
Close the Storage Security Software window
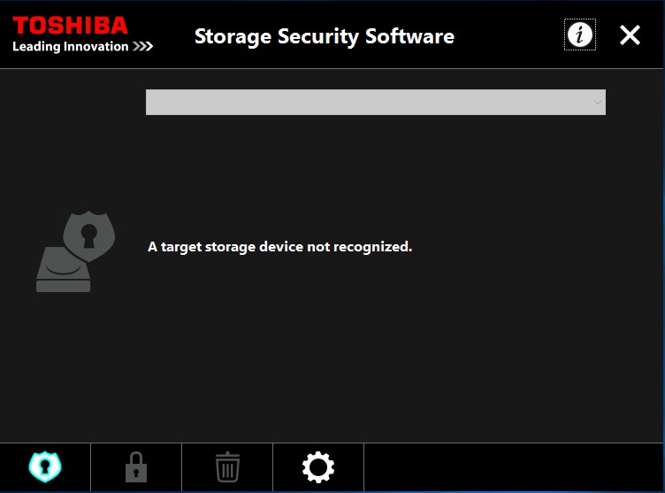click(630, 35)
